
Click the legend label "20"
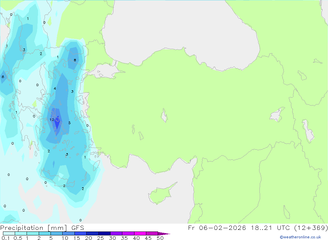pyautogui.click(x=89, y=238)
